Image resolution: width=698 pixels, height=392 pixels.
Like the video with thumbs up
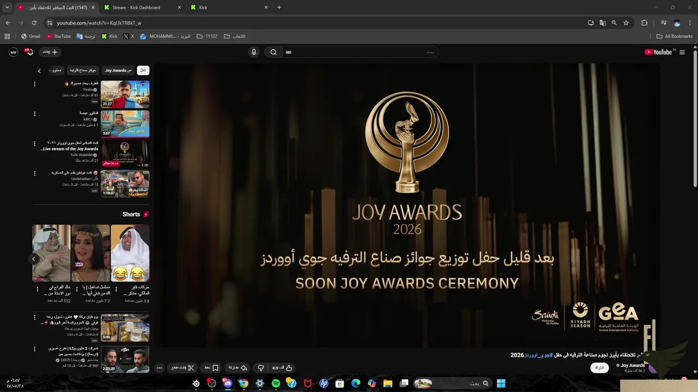tap(282, 368)
